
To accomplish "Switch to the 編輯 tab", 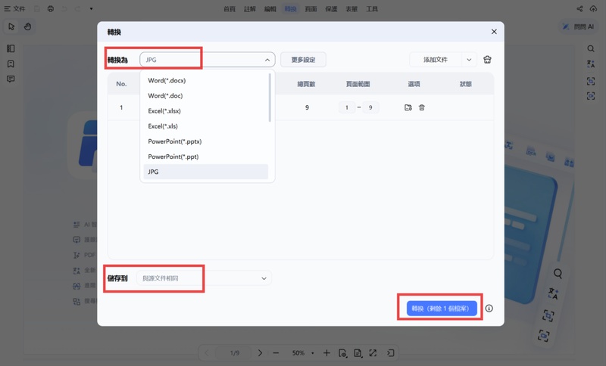I will [270, 9].
